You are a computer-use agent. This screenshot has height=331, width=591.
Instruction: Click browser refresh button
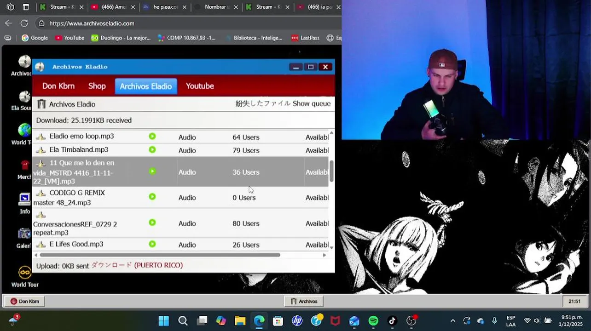click(24, 23)
